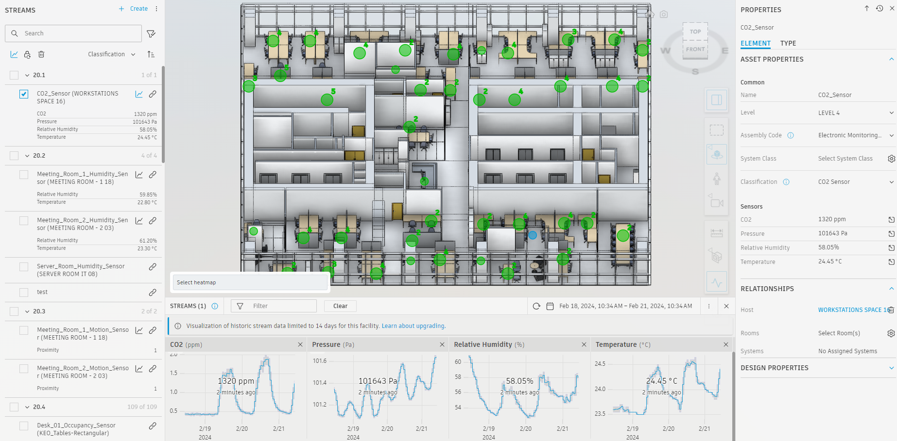The image size is (897, 441).
Task: Click the refresh icon next to date range
Action: (x=536, y=306)
